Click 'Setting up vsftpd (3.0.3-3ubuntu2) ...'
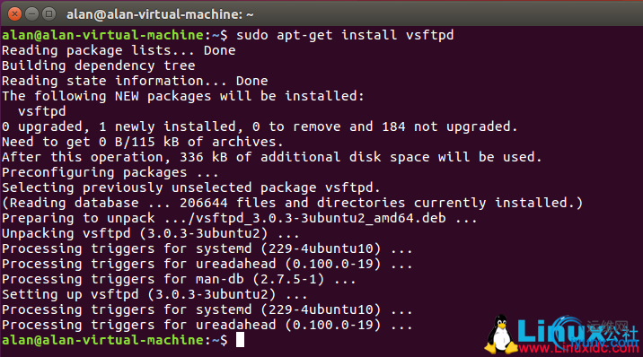The width and height of the screenshot is (643, 357). click(154, 294)
